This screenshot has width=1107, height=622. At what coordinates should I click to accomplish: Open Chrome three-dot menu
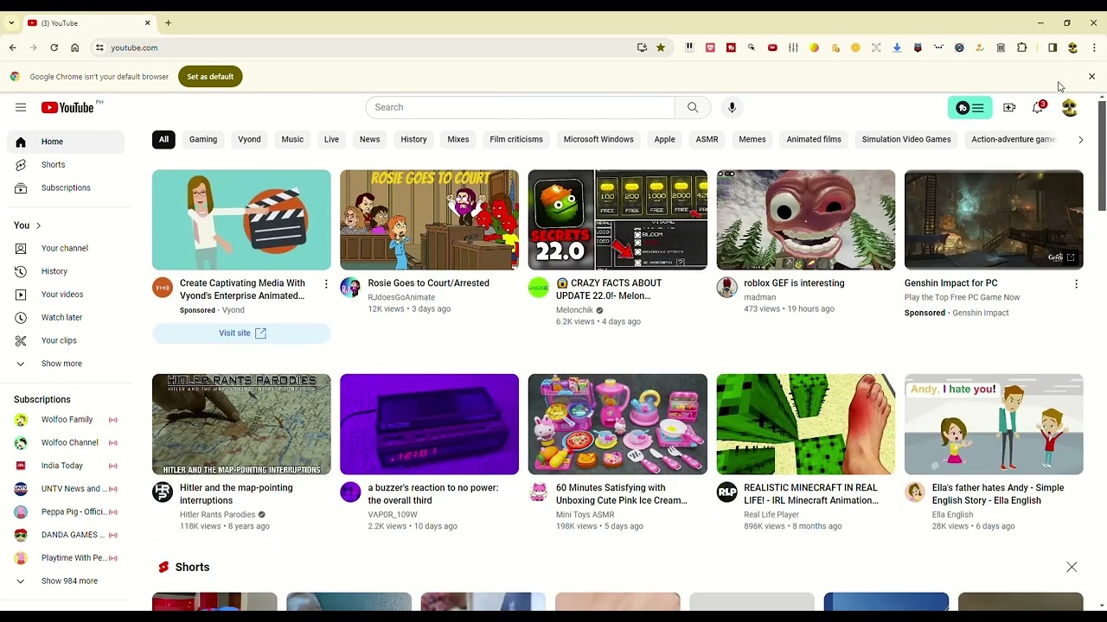(x=1094, y=48)
